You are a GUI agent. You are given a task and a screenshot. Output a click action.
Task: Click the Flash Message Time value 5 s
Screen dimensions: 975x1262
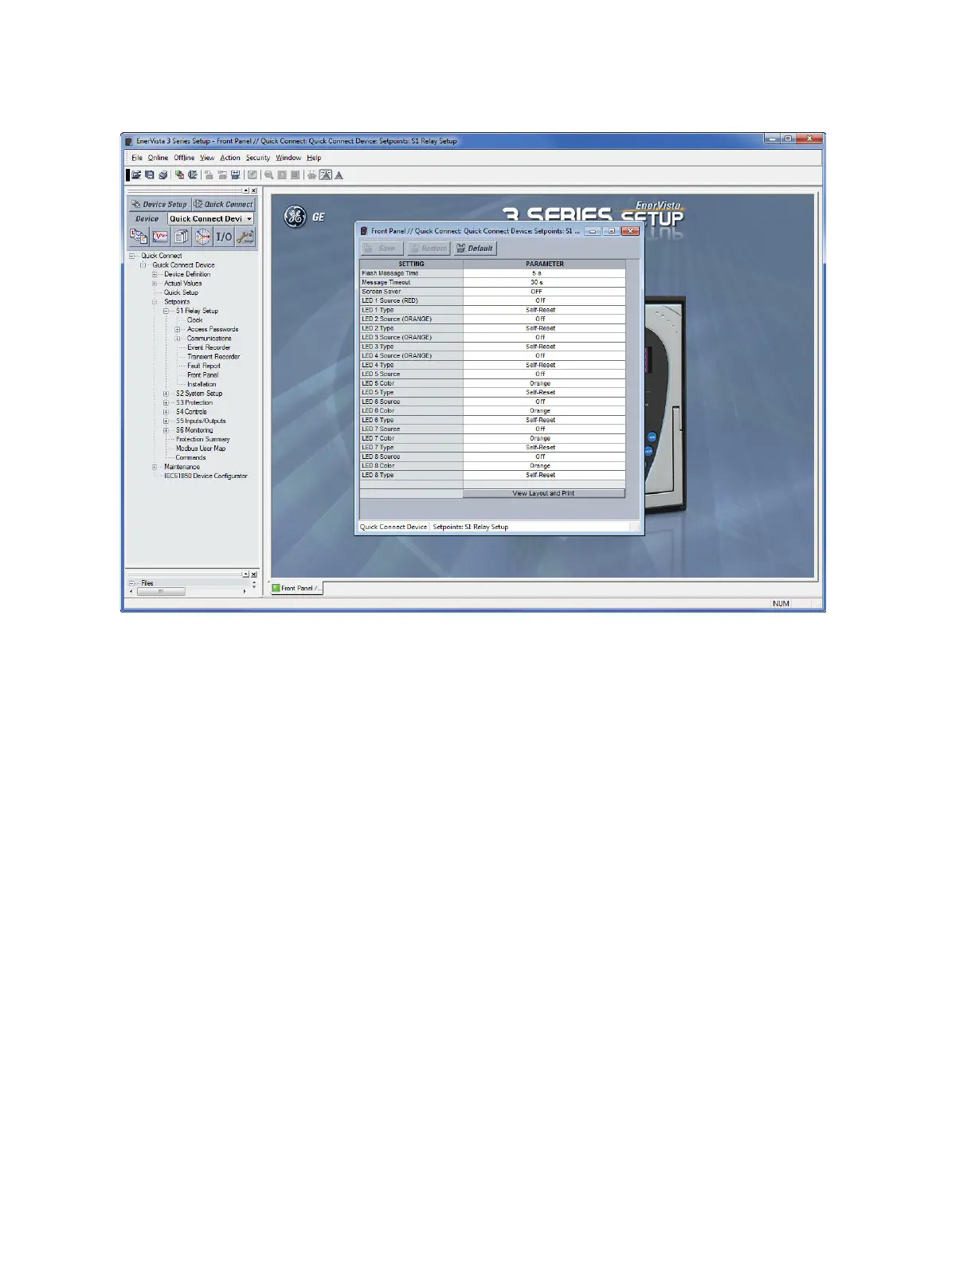click(x=544, y=273)
